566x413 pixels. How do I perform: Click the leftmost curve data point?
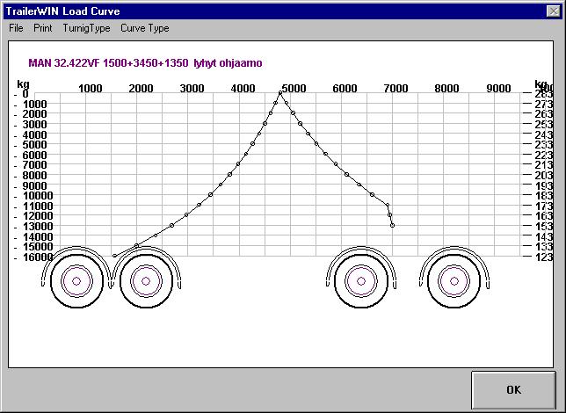pyautogui.click(x=115, y=256)
